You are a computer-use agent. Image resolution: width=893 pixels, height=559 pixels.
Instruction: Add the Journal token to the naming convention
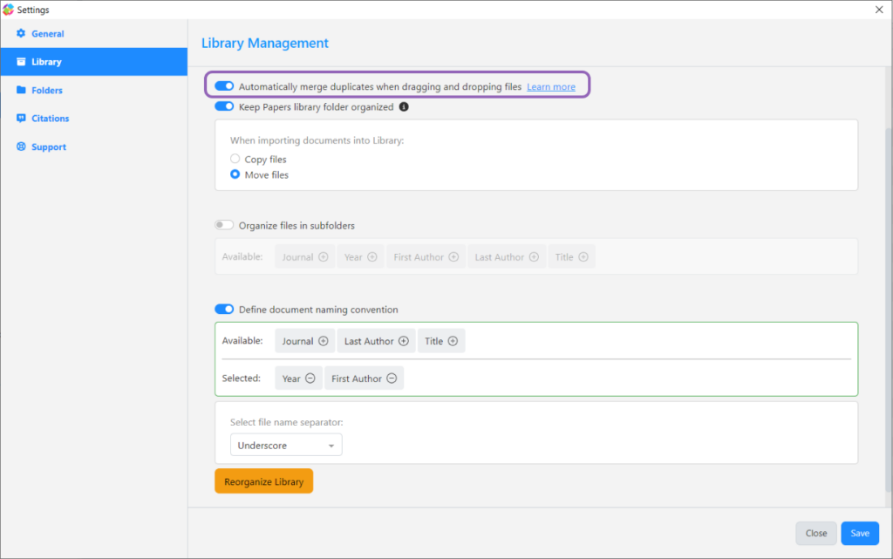(x=324, y=340)
